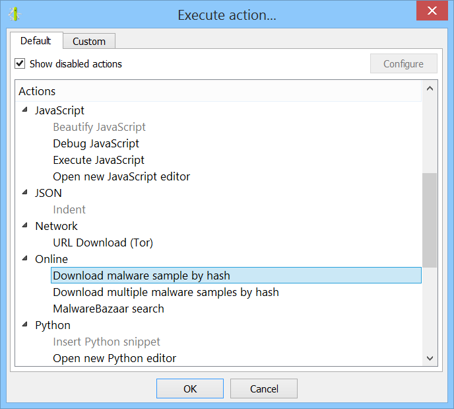Select MalwareBazaar search action
Image resolution: width=454 pixels, height=409 pixels.
tap(108, 309)
